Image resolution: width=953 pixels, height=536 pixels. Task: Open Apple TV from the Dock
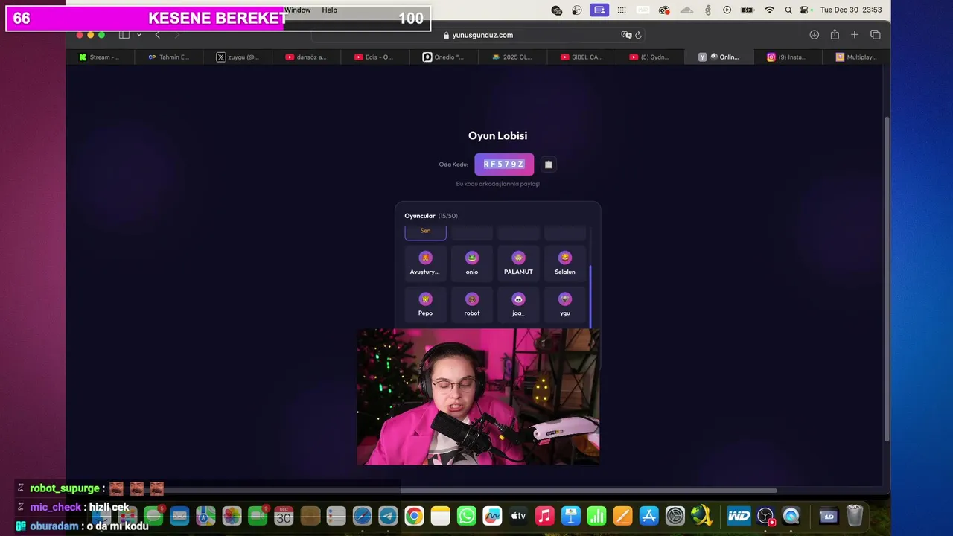tap(518, 516)
